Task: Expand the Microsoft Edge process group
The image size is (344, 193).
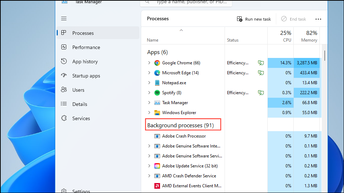Action: (149, 73)
